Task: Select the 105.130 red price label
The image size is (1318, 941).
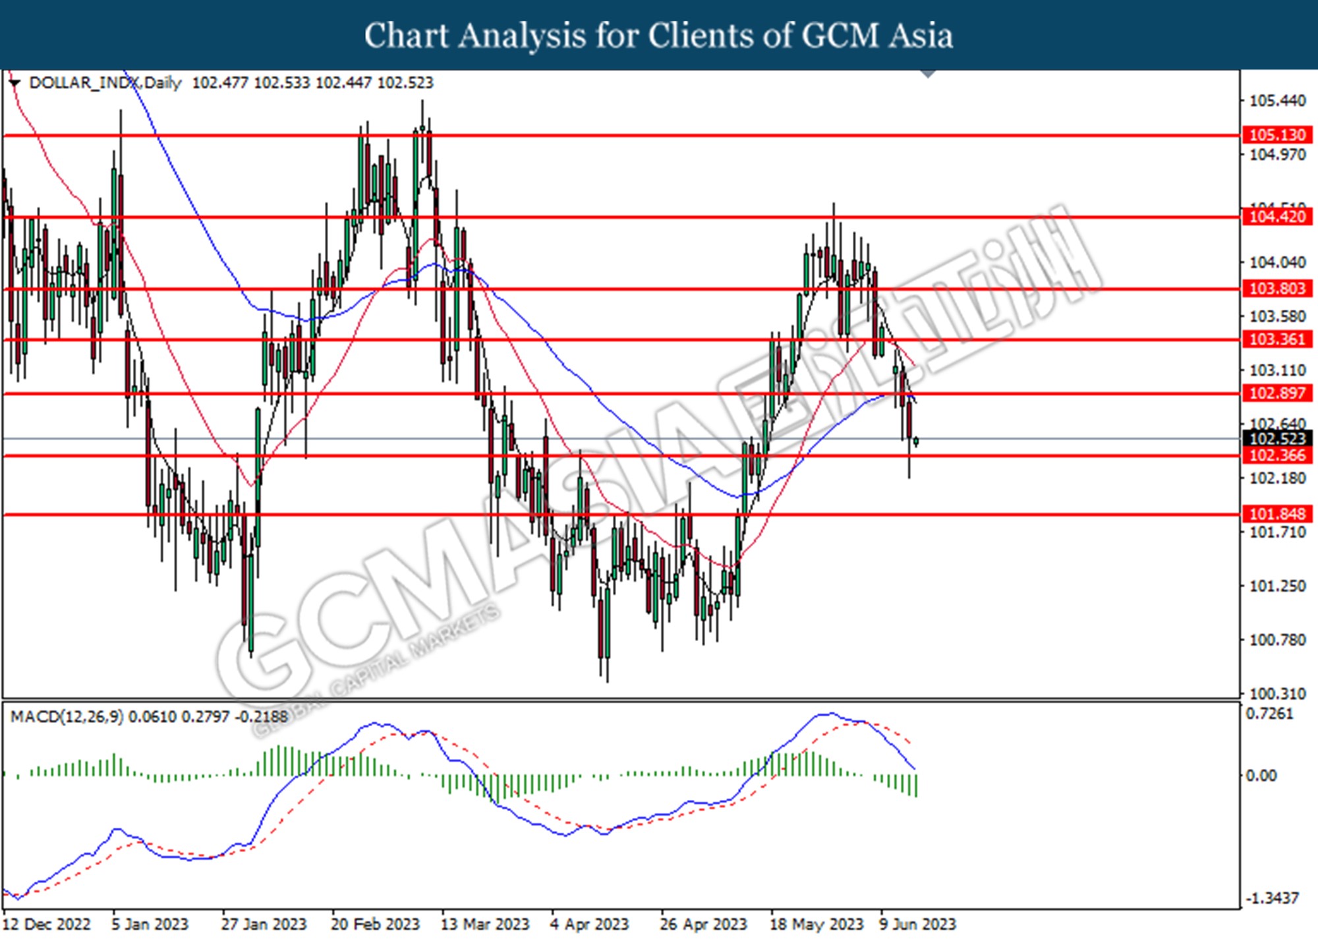Action: click(1277, 135)
